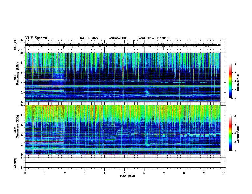Click time axis tick label "5"
The image size is (252, 194).
click(x=124, y=173)
